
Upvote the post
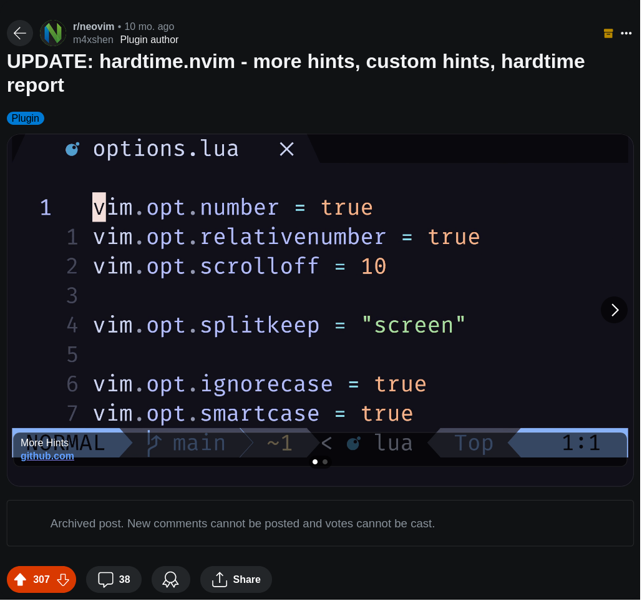(x=20, y=580)
